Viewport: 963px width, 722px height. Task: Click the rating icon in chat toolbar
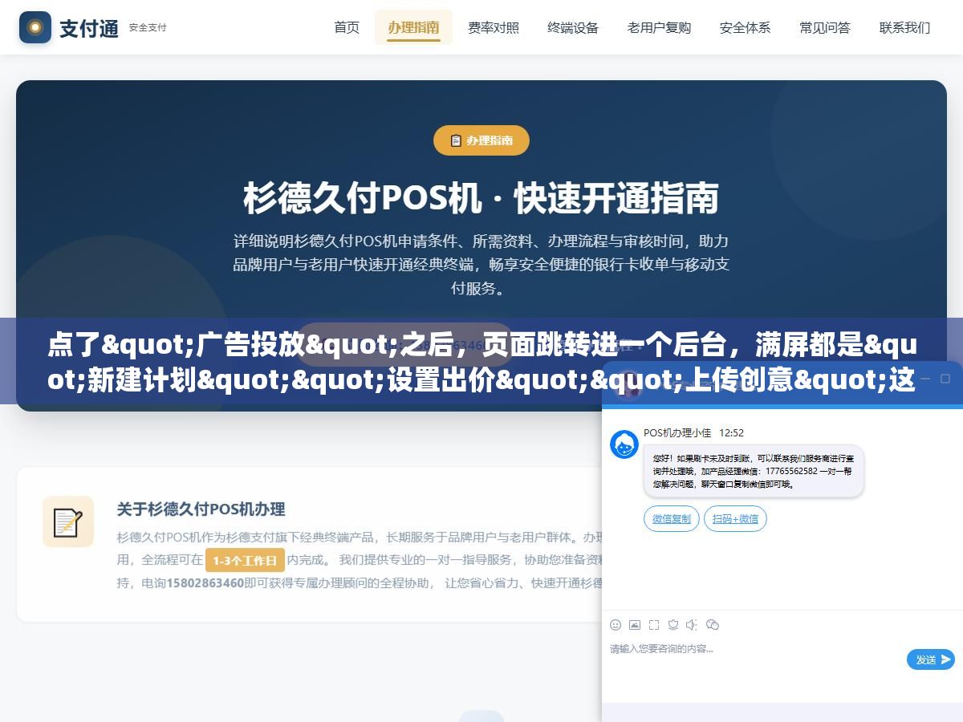point(673,625)
